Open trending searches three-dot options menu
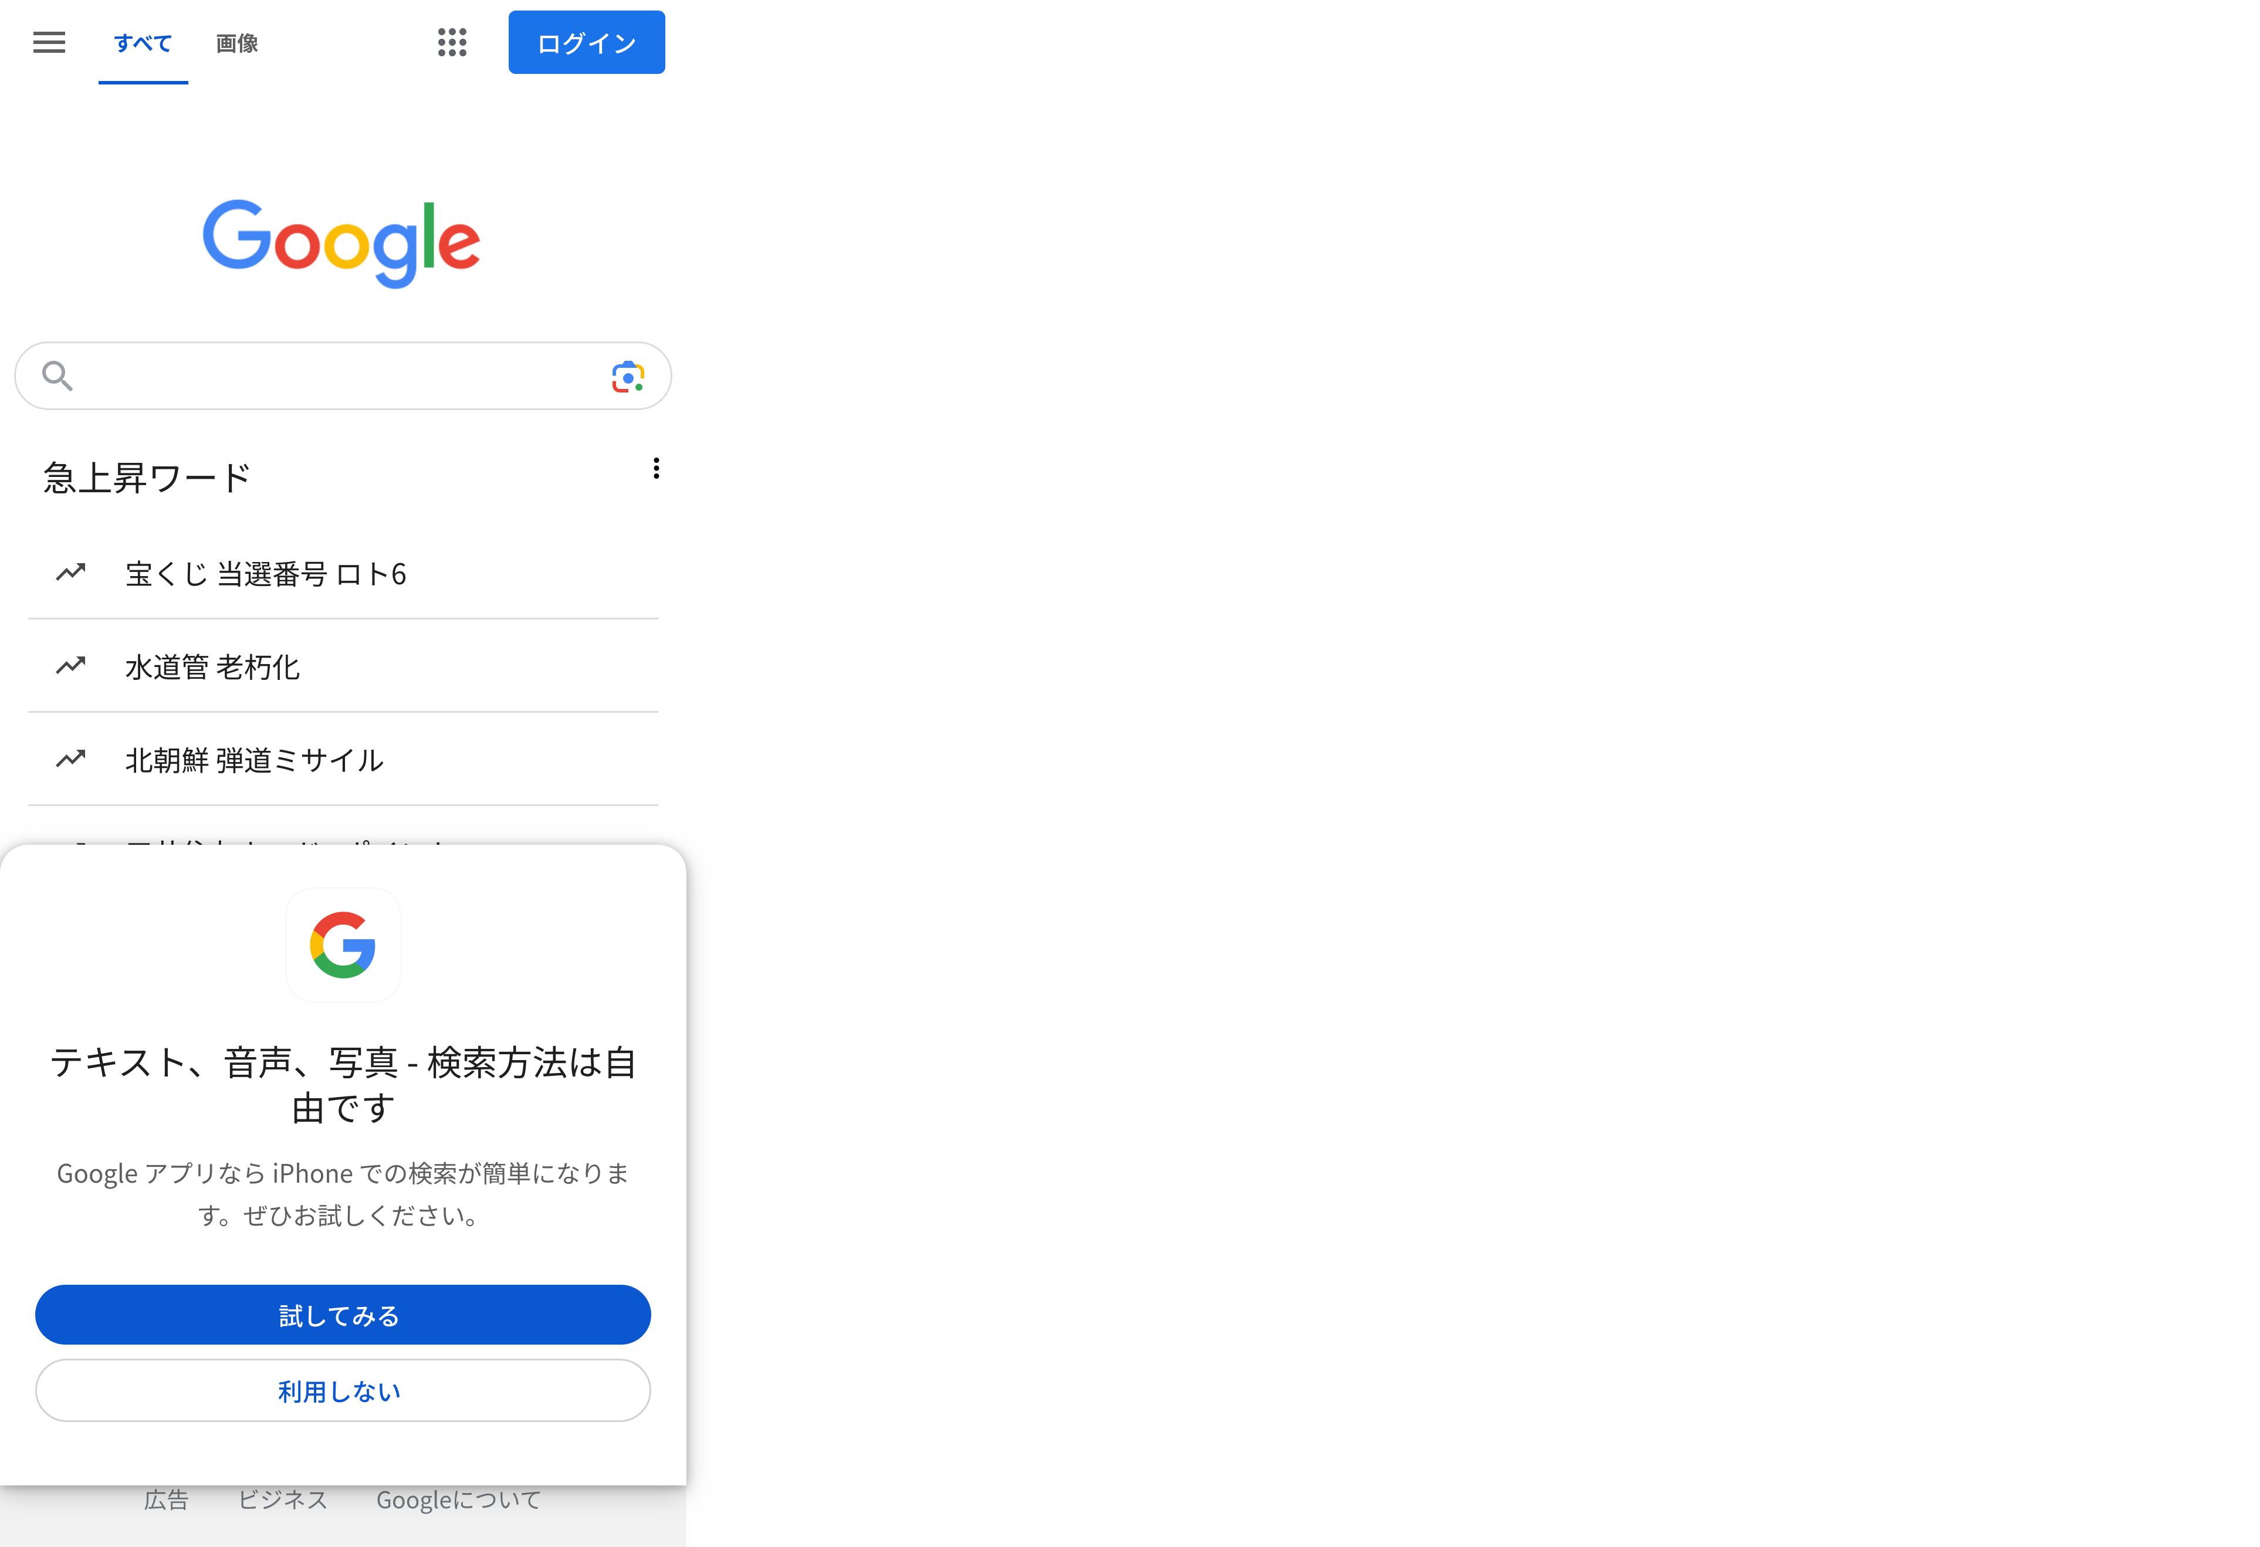This screenshot has height=1547, width=2260. pyautogui.click(x=657, y=469)
